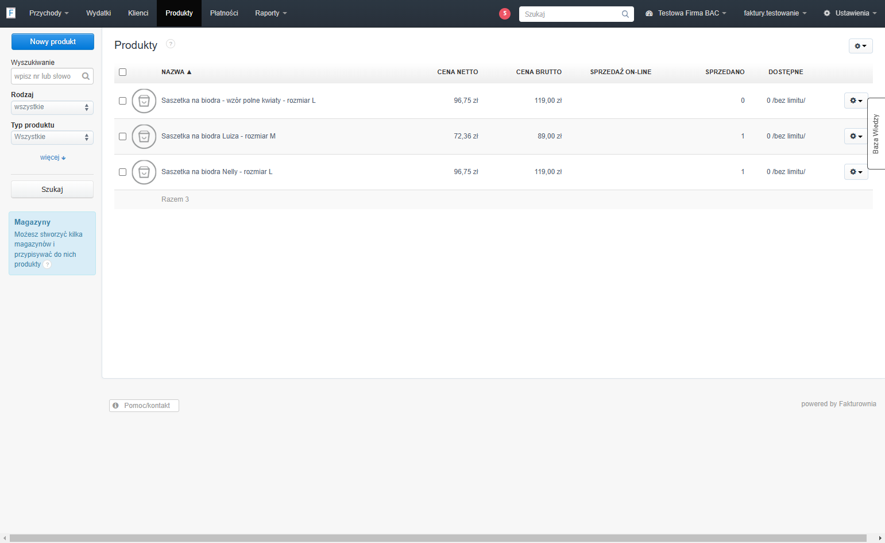
Task: Click the product icon for Saszetka wzór polne kwiaty
Action: pos(144,101)
